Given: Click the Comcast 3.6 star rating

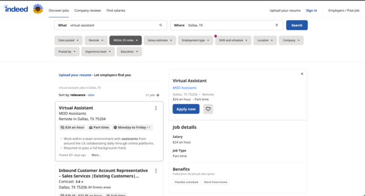Looking at the screenshot, I should click(79, 182).
